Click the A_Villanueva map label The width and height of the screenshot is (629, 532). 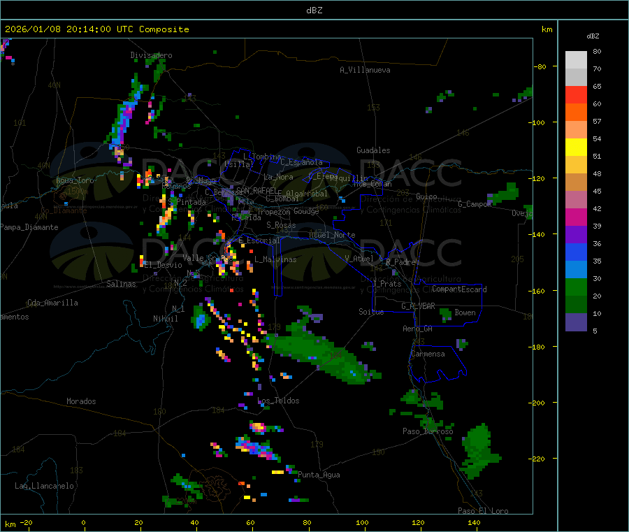365,70
